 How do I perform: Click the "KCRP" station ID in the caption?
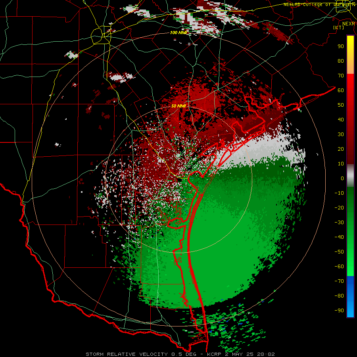[214, 354]
